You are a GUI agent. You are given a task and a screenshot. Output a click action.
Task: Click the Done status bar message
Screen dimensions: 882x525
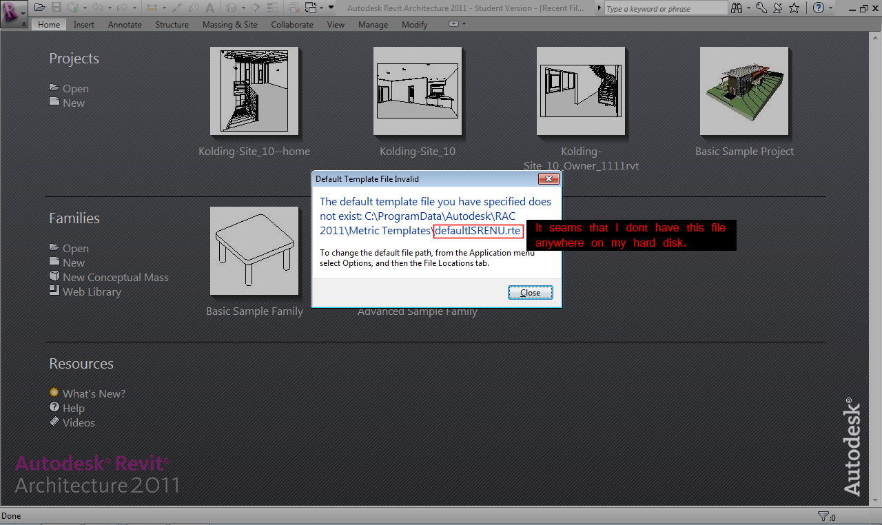click(x=11, y=516)
